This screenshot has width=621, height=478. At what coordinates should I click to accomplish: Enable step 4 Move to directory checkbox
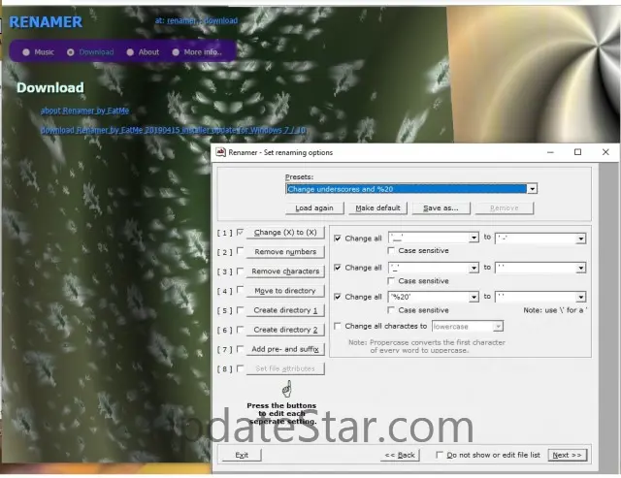point(240,290)
